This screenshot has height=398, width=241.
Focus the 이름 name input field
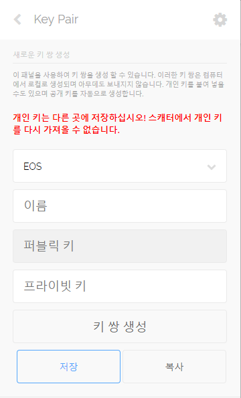tap(120, 206)
